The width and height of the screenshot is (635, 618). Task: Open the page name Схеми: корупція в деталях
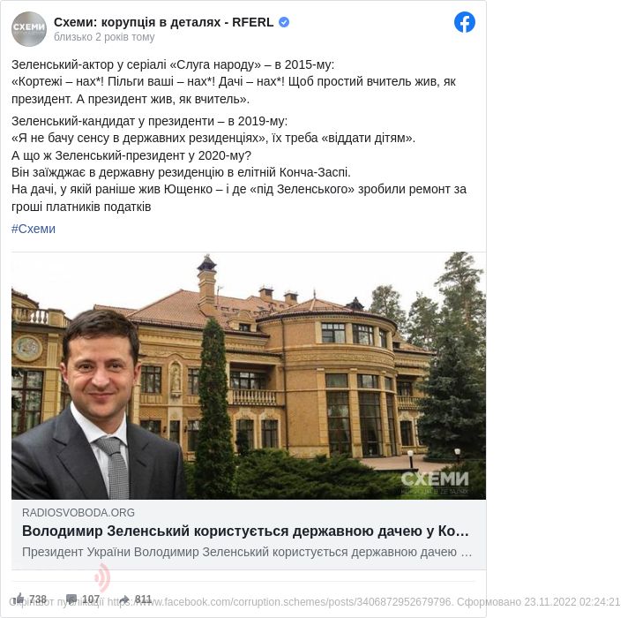[164, 22]
